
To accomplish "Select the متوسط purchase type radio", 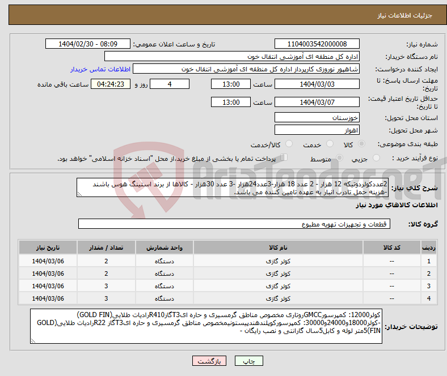I will pos(340,157).
